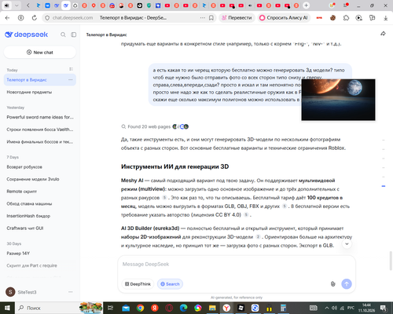The height and width of the screenshot is (314, 393).
Task: Open Roblox Studio taskbar icon
Action: [x=241, y=308]
